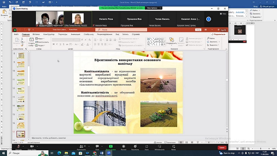Open the Справка tab
Screen dimensions: 277x156
tap(136, 34)
